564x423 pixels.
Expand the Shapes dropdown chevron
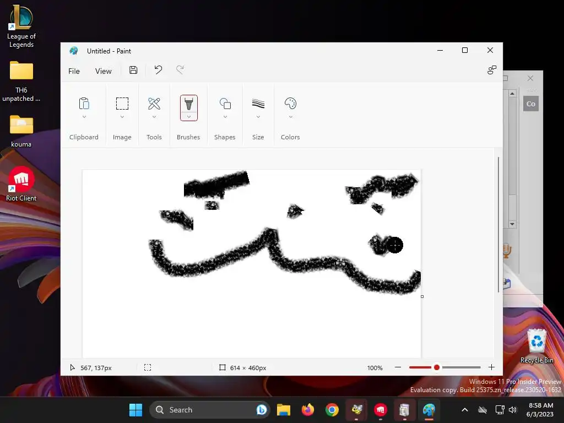tap(225, 117)
